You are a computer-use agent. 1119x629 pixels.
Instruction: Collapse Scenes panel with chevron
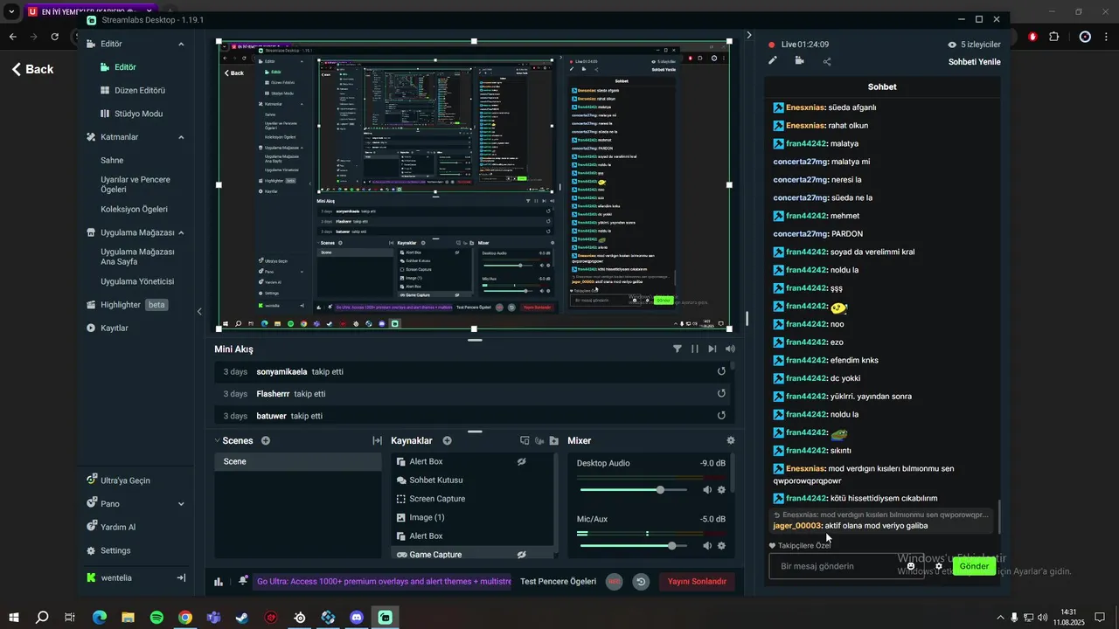(x=218, y=441)
